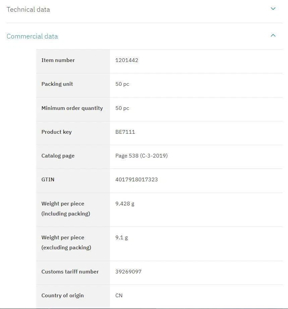The height and width of the screenshot is (309, 288).
Task: Collapse the Commercial data chevron
Action: [273, 35]
